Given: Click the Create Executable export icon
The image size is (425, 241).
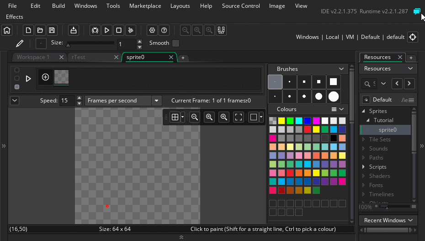Looking at the screenshot, I should (x=74, y=30).
